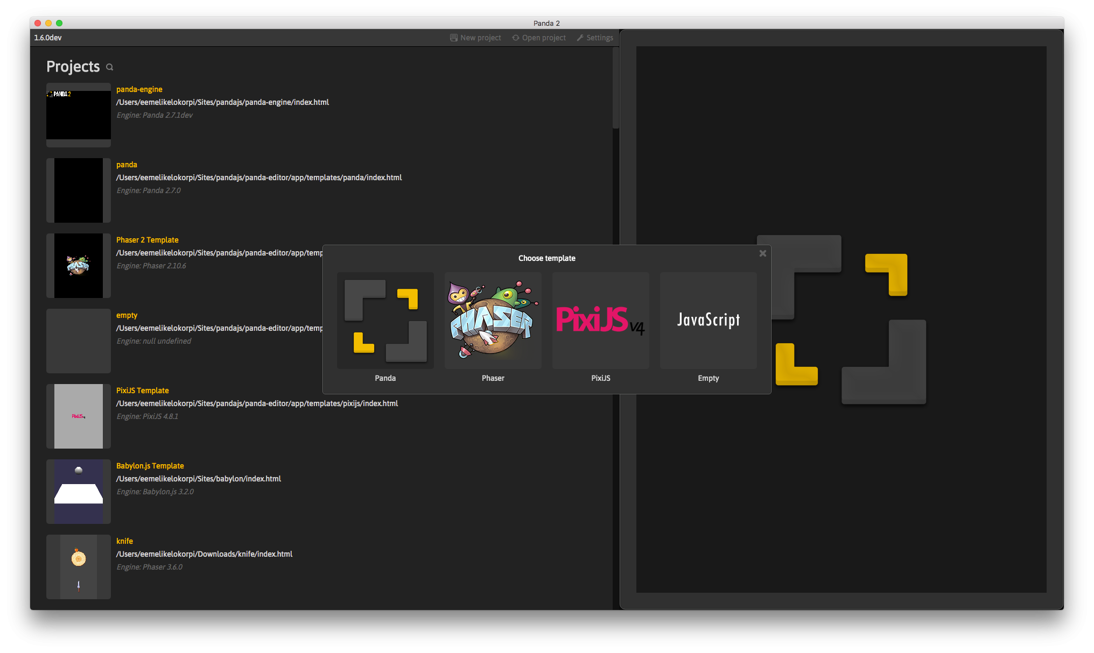1094x653 pixels.
Task: Click the Babylon.js Template name link
Action: [150, 466]
